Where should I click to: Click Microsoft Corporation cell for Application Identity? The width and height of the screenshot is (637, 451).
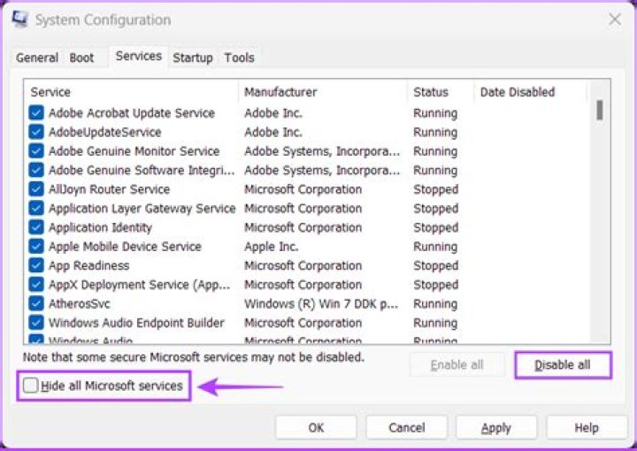[303, 227]
